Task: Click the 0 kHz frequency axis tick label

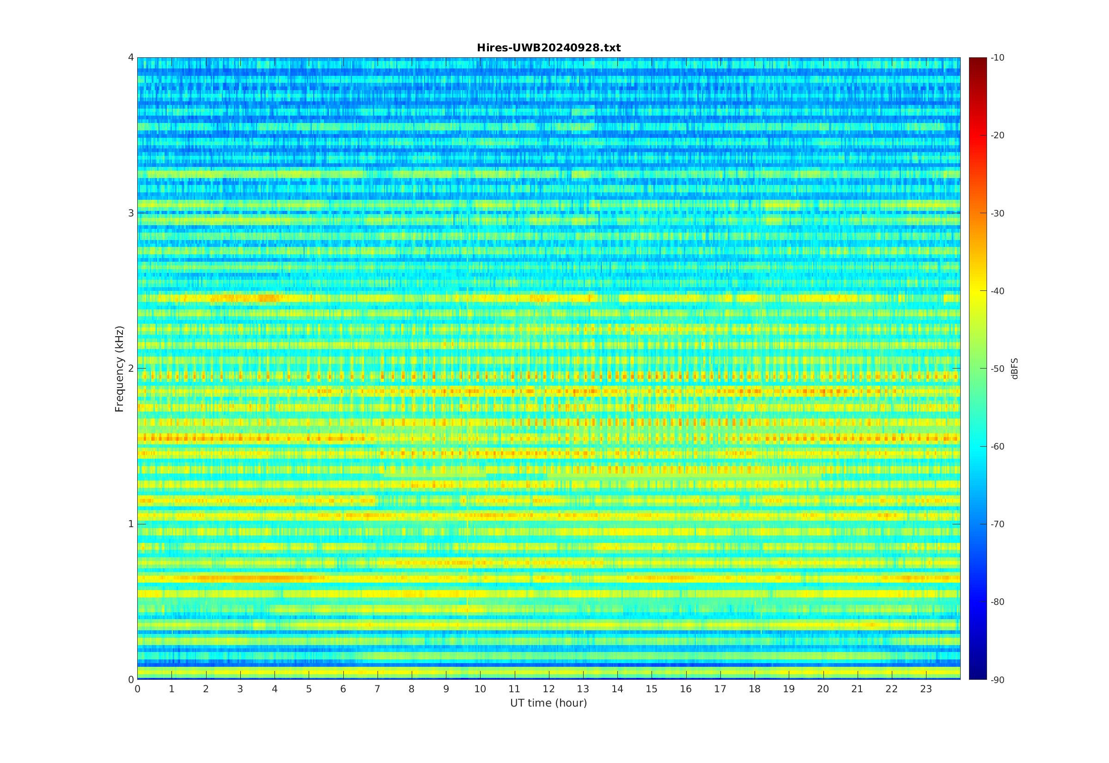Action: (x=131, y=679)
